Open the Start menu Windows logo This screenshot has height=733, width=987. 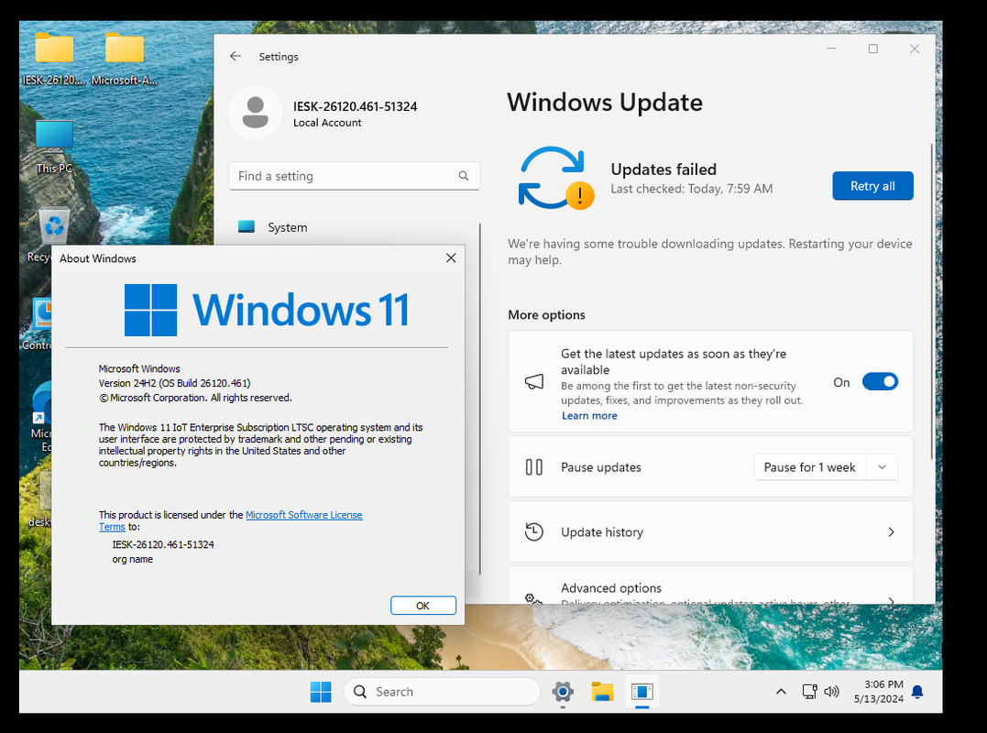click(x=321, y=692)
